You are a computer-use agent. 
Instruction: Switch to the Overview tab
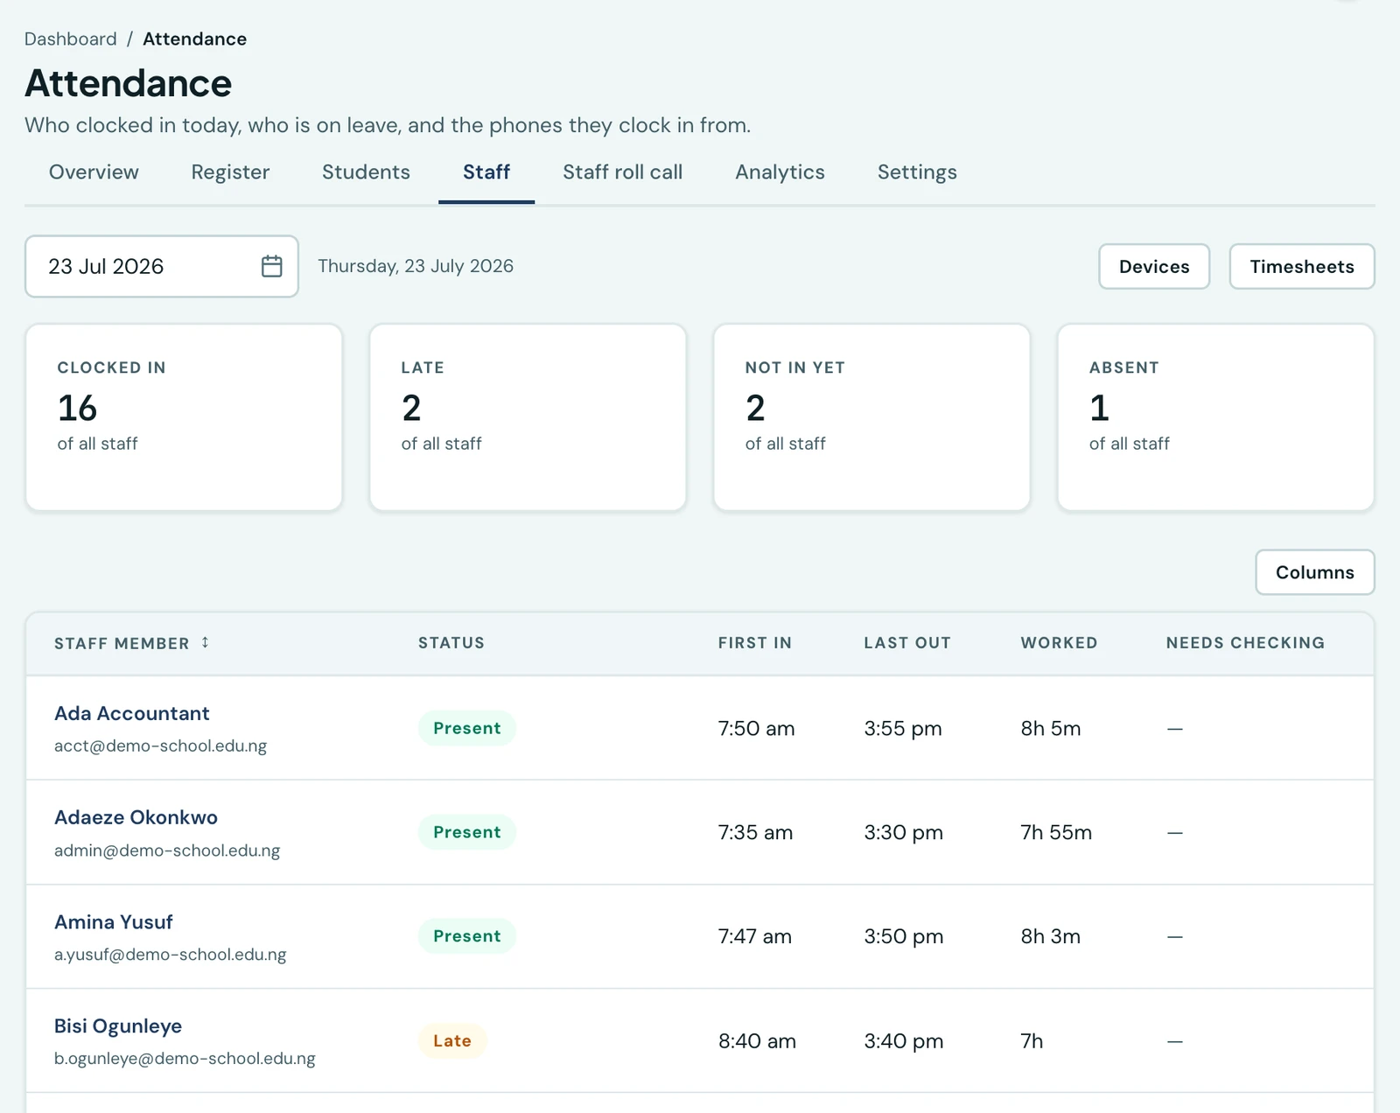(x=94, y=171)
